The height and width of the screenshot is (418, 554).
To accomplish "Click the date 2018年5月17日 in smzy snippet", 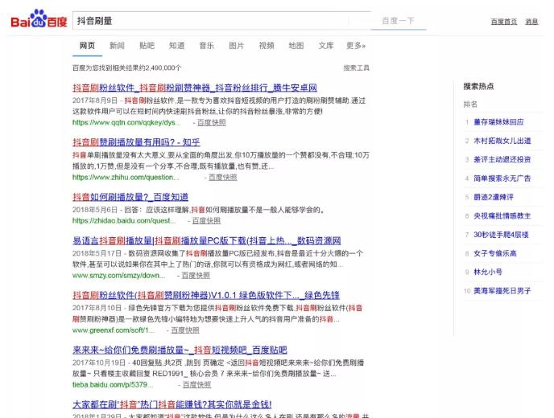I will coord(97,253).
